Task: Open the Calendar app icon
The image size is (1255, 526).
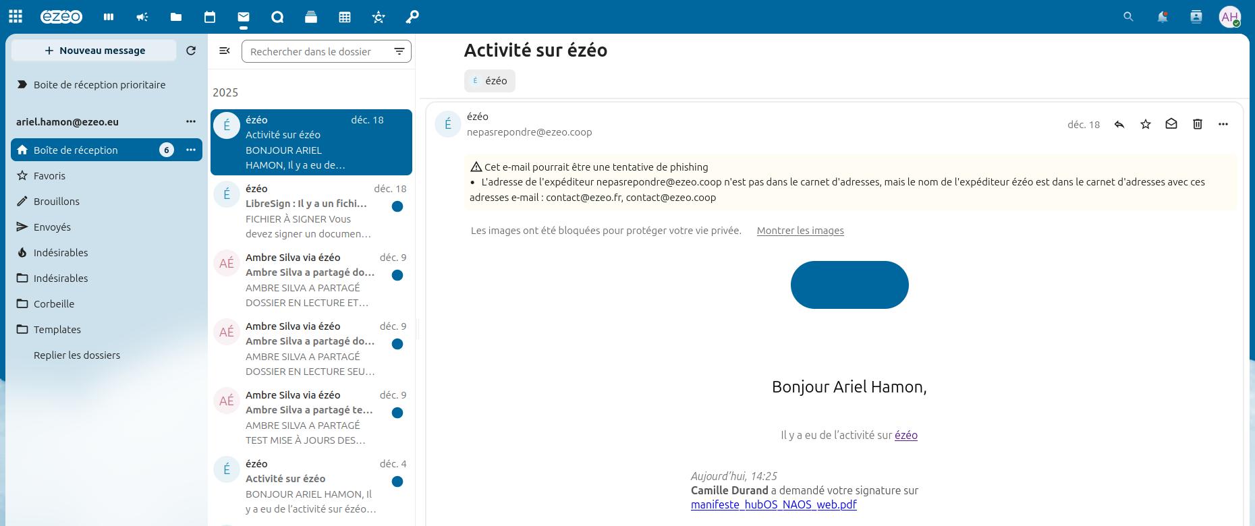Action: [x=210, y=17]
